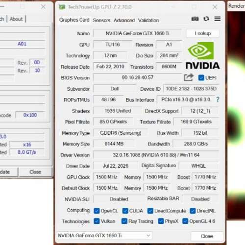The image size is (245, 245).
Task: Toggle the UEFI checkbox
Action: [201, 78]
